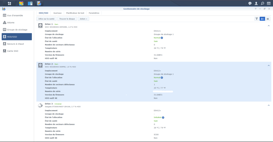Click the filter funnel icon
The height and width of the screenshot is (142, 273).
pyautogui.click(x=257, y=19)
